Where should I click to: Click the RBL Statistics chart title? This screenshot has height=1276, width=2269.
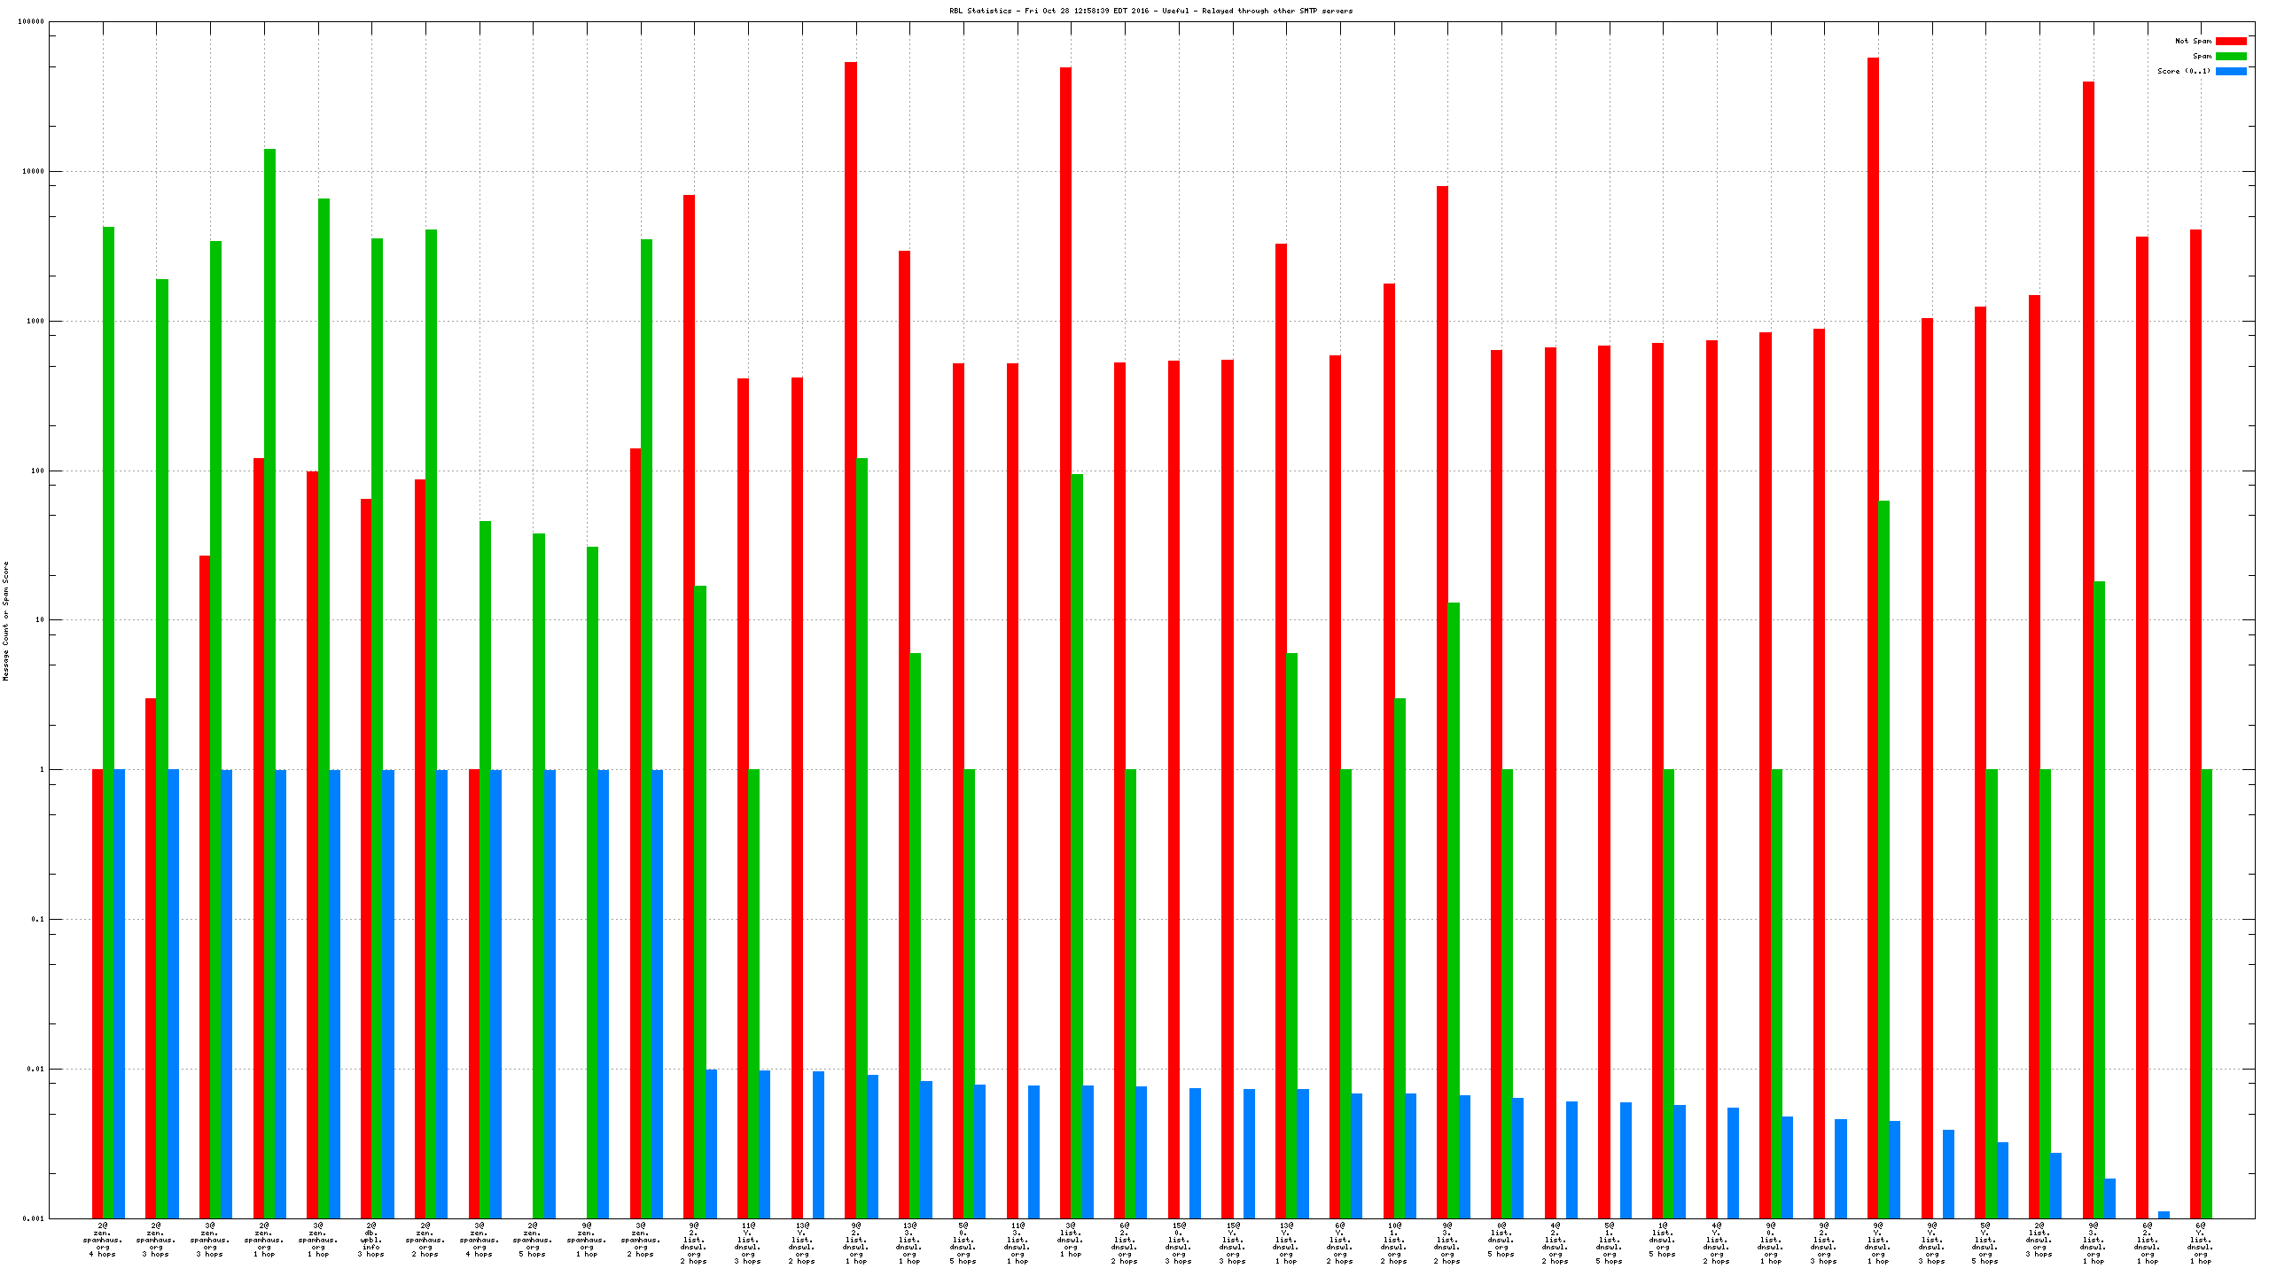coord(1150,11)
